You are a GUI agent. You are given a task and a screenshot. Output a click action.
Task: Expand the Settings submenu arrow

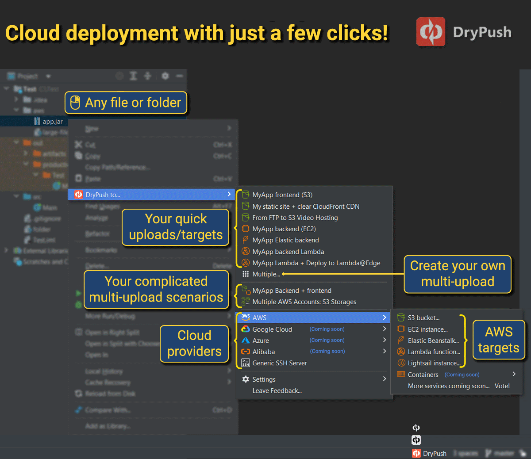[x=385, y=379]
